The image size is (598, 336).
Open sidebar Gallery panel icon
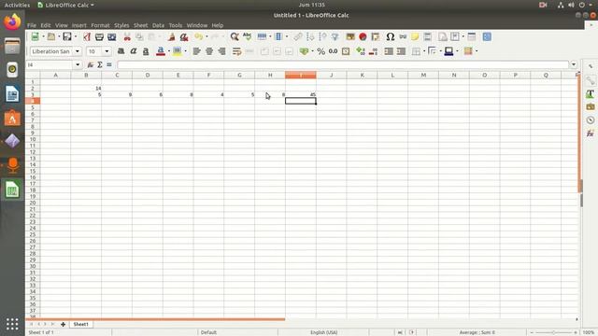click(x=591, y=106)
